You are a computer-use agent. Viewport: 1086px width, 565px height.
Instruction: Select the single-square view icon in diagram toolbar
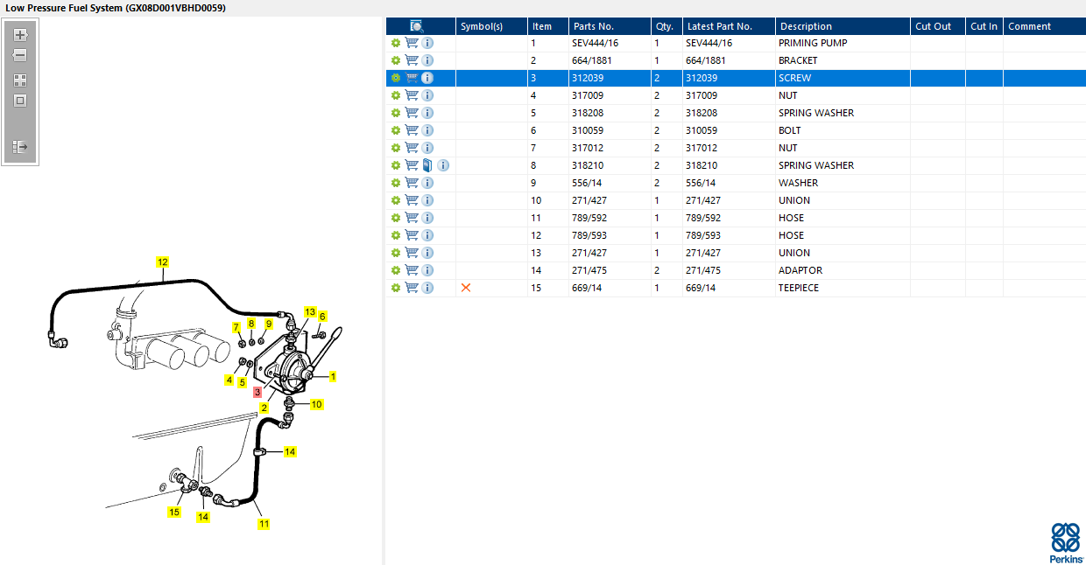click(x=20, y=101)
